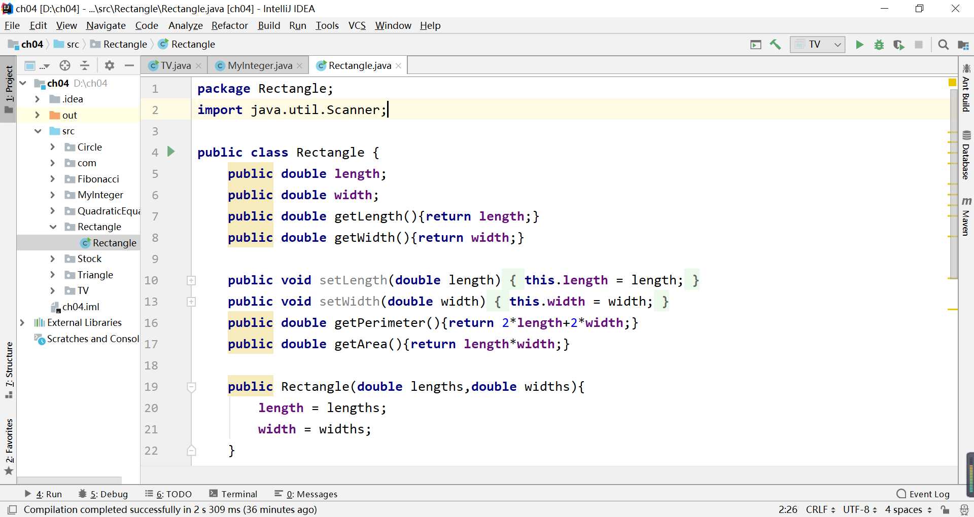The height and width of the screenshot is (517, 974).
Task: Expand folded setWidth method on line 13
Action: point(191,302)
